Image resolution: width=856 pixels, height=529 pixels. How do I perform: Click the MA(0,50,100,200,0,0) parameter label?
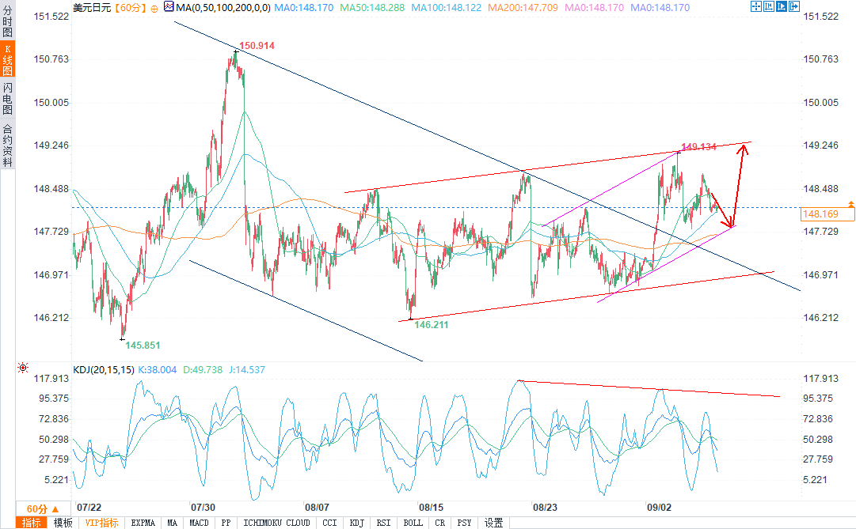click(x=223, y=8)
